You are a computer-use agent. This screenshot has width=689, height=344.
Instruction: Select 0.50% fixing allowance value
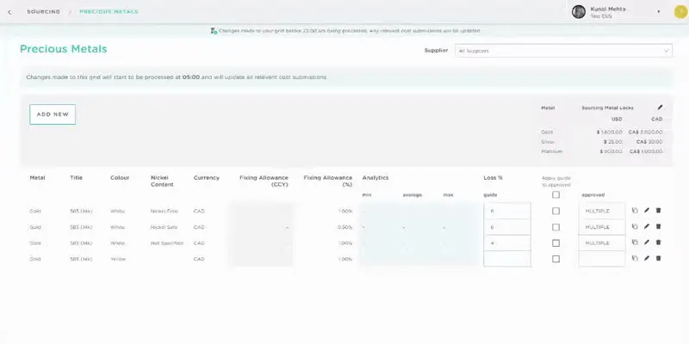coord(345,227)
